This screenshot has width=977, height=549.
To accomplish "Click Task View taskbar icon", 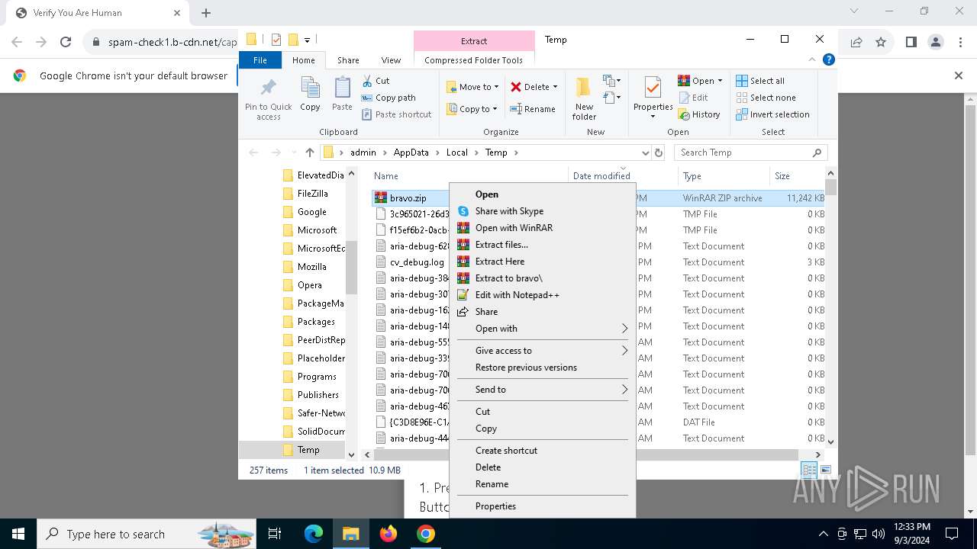I will coord(275,534).
